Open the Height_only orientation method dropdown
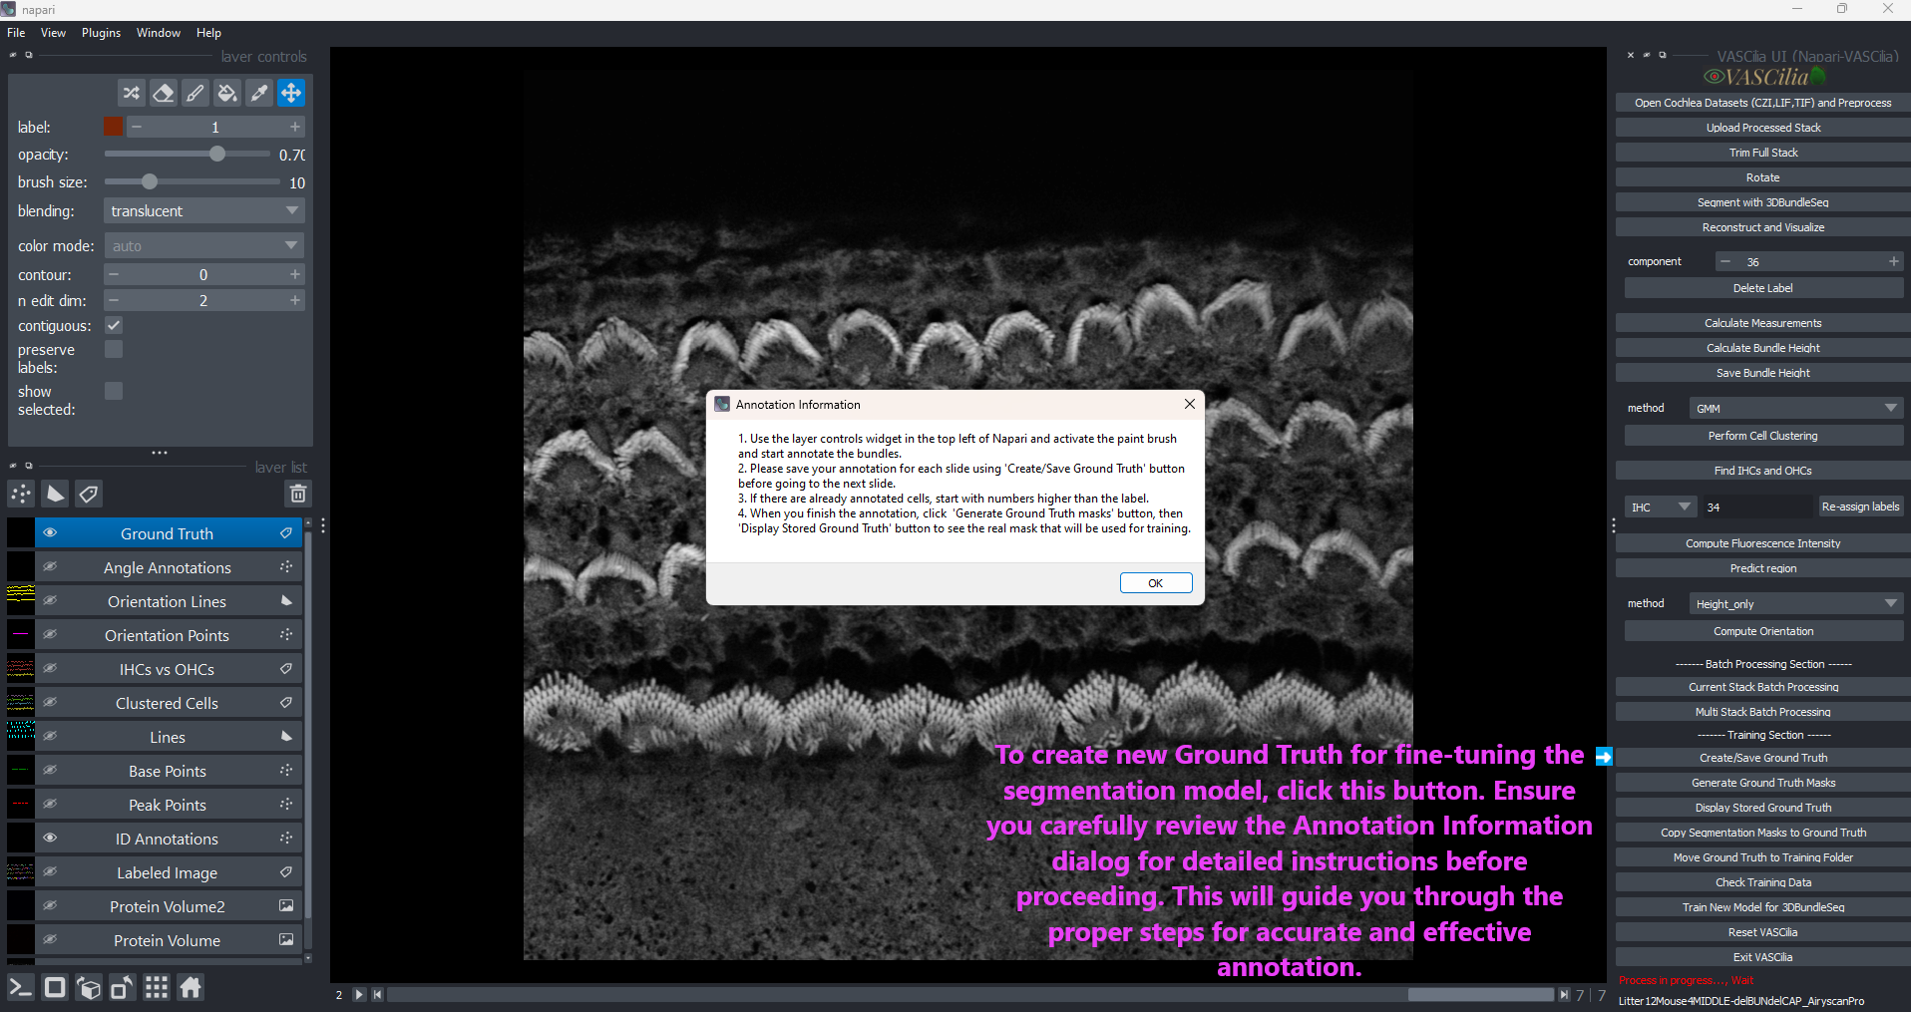1911x1012 pixels. (x=1796, y=604)
